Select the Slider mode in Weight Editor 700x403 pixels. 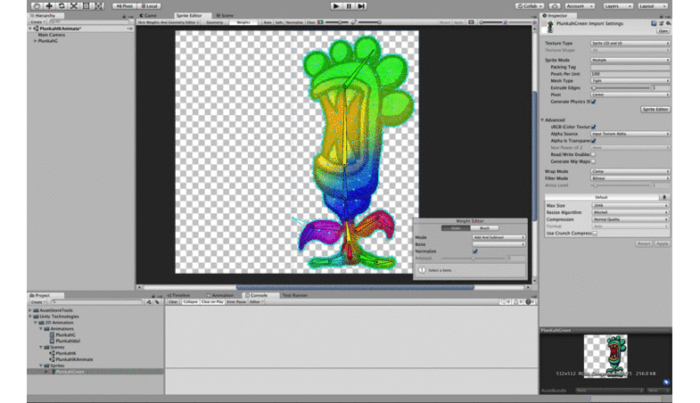click(x=456, y=228)
